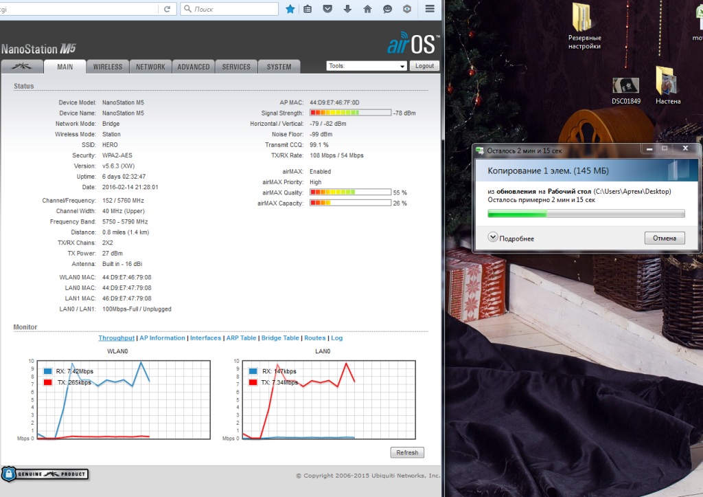This screenshot has height=497, width=703.
Task: Open the Log link
Action: tap(336, 338)
